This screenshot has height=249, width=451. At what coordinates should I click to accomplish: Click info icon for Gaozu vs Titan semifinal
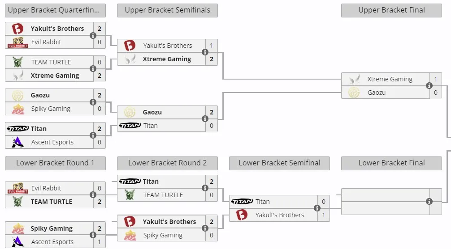pyautogui.click(x=205, y=119)
